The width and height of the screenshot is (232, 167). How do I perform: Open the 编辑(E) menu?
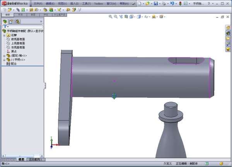tap(50, 3)
